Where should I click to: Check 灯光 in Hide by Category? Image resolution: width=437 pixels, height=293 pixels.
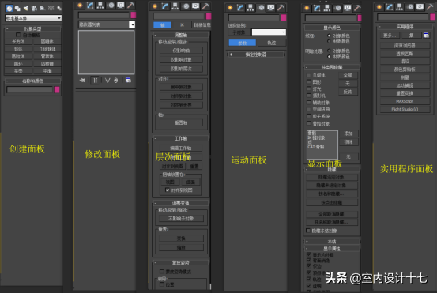308,88
